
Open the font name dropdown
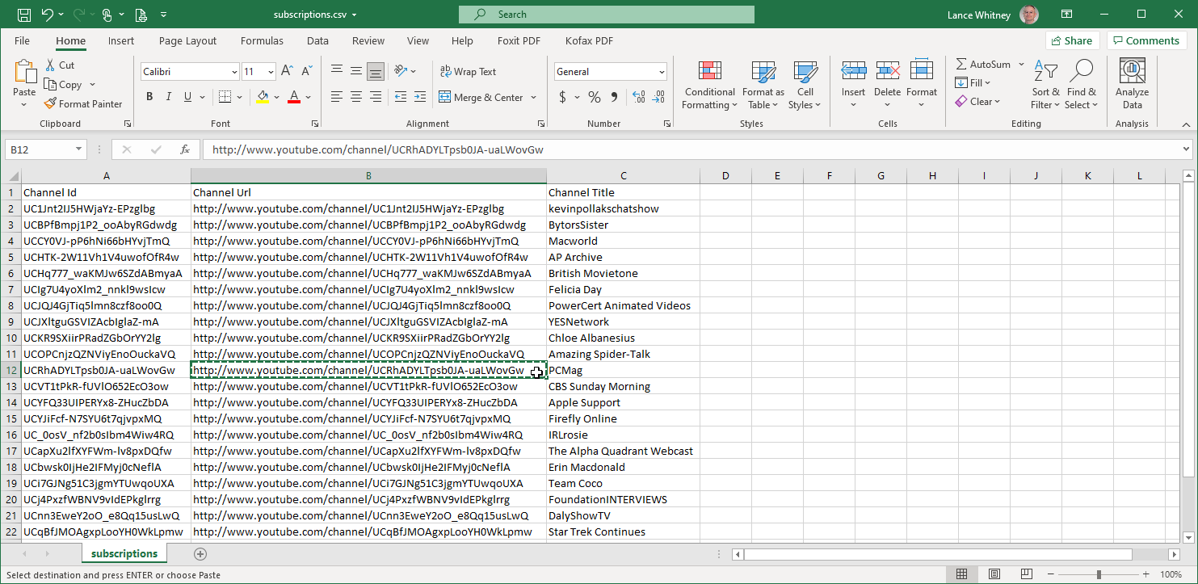tap(234, 72)
